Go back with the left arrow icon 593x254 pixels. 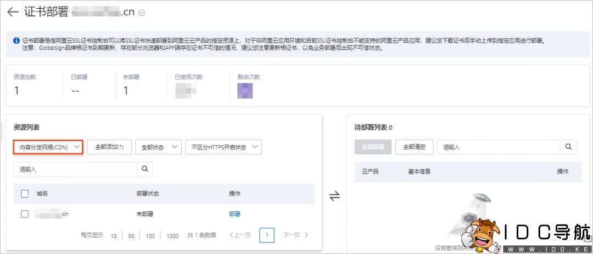click(13, 12)
